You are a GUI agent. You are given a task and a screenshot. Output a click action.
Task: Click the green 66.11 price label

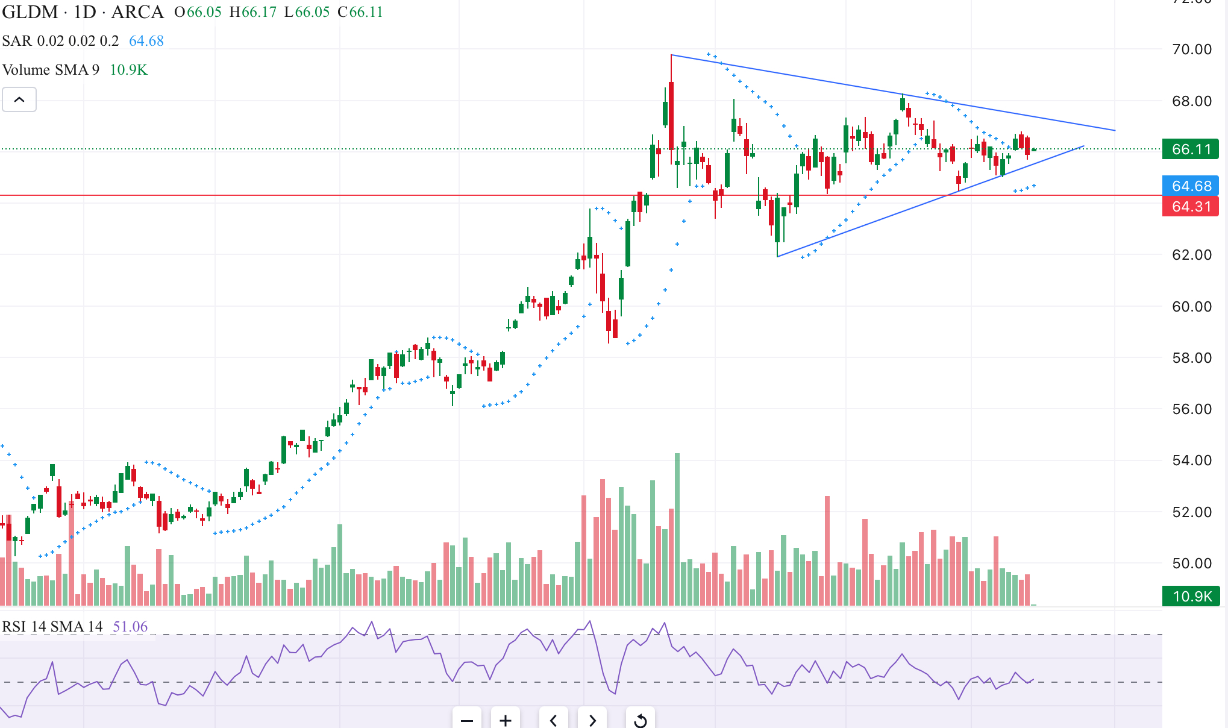[1191, 149]
